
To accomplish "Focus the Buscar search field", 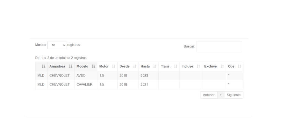I will click(x=219, y=47).
